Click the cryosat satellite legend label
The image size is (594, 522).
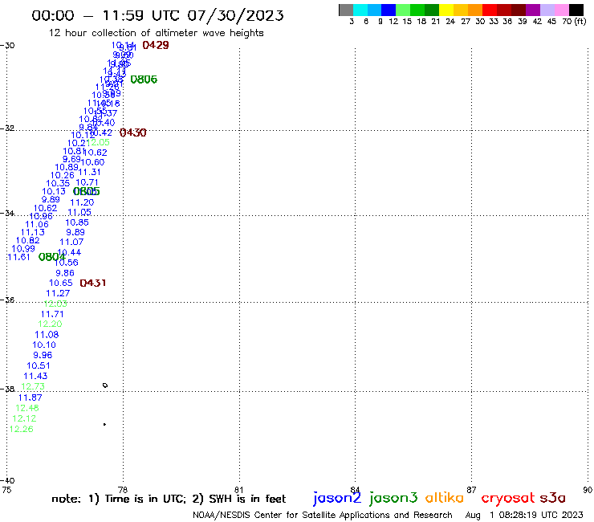tap(508, 498)
